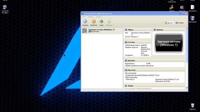
Task: Open the Аудио section header link
Action: coord(131,86)
